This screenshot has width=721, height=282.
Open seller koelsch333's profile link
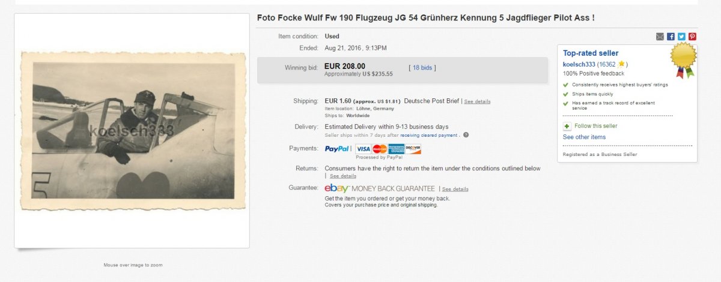(579, 64)
